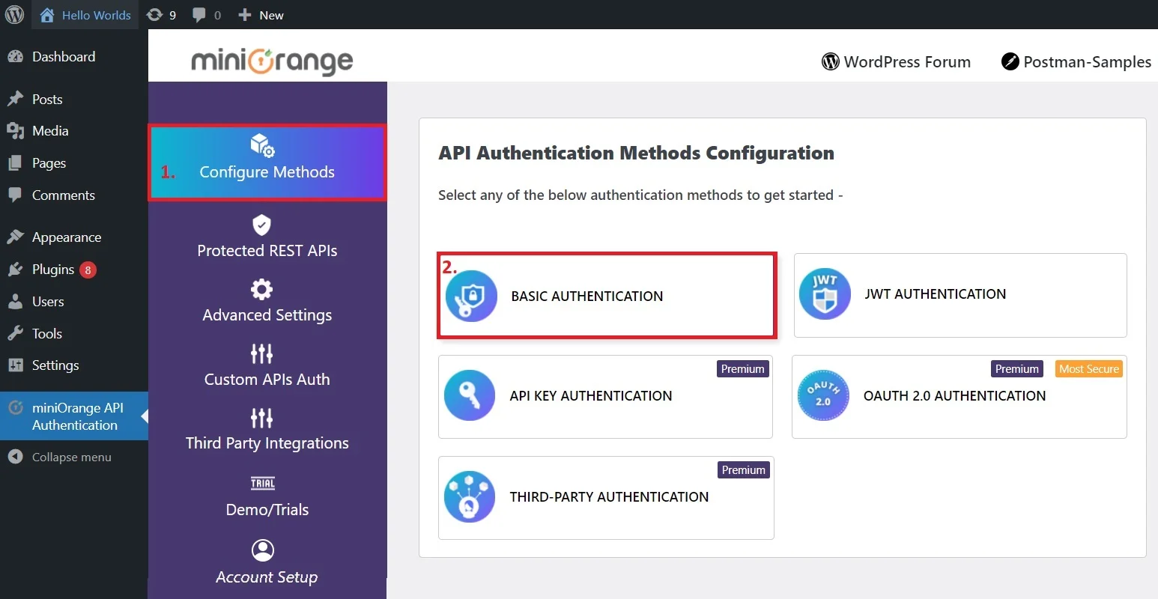Click the updates icon showing 9
The image size is (1158, 599).
(x=161, y=15)
